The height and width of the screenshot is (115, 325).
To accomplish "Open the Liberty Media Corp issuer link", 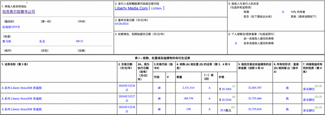I will (131, 8).
